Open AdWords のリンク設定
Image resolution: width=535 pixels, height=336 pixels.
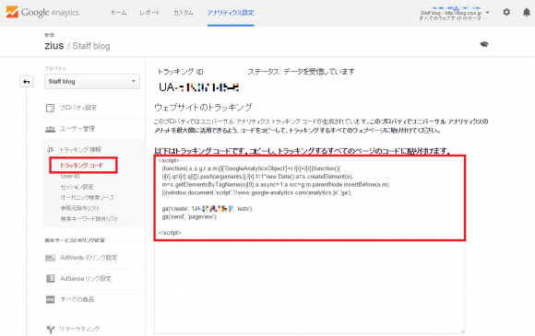pyautogui.click(x=89, y=258)
